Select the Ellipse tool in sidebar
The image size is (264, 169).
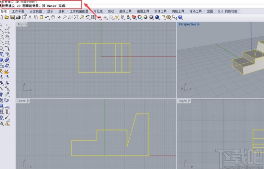coord(7,36)
